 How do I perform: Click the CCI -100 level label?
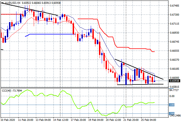pyautogui.click(x=172, y=105)
